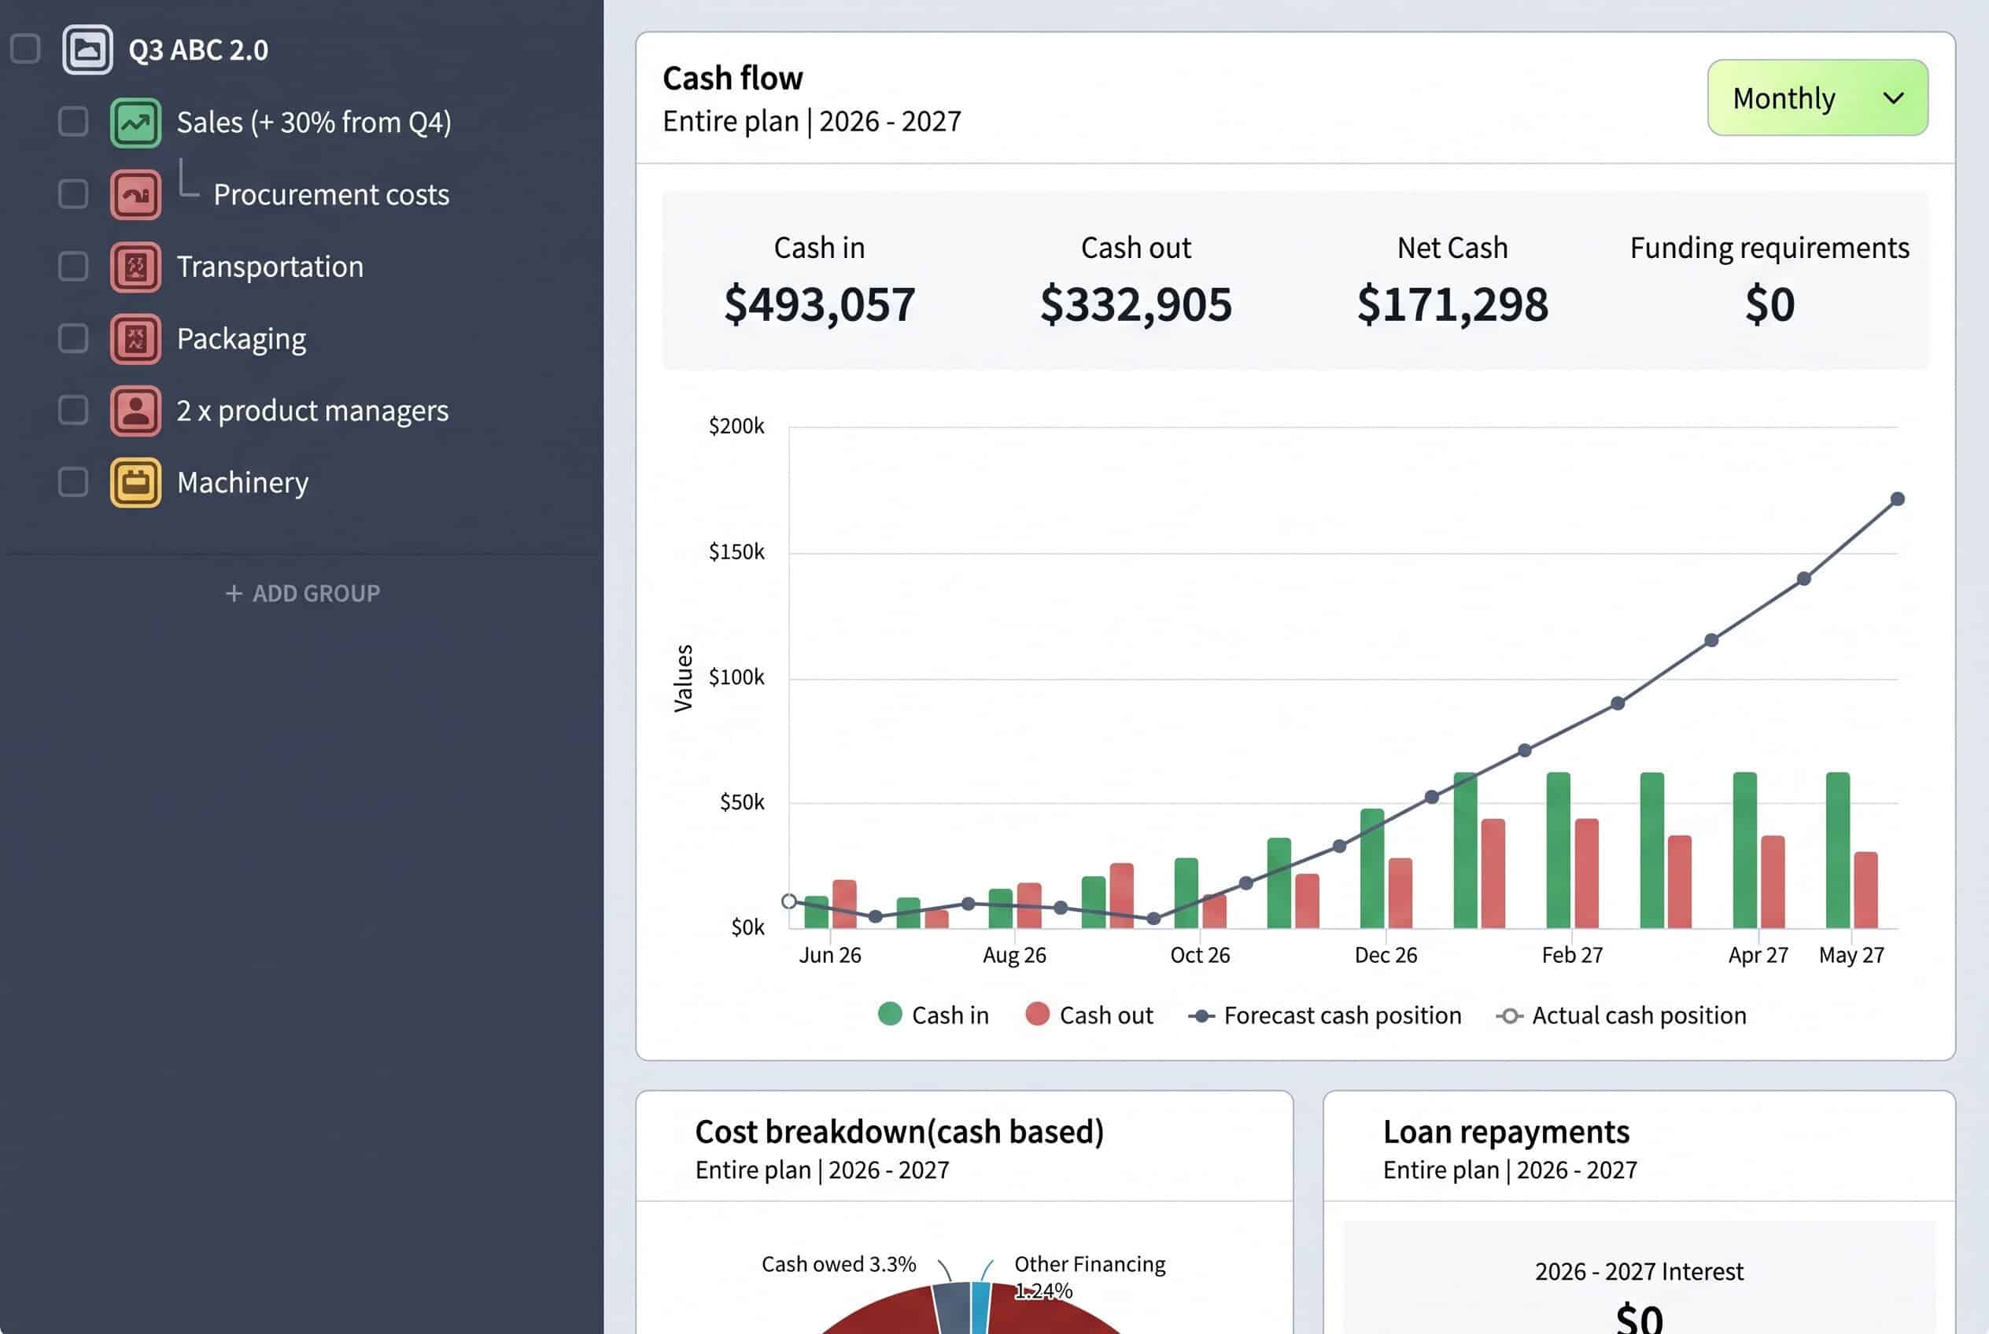Click the Cash owed 3.3% pie label
Viewport: 1989px width, 1334px height.
tap(839, 1264)
